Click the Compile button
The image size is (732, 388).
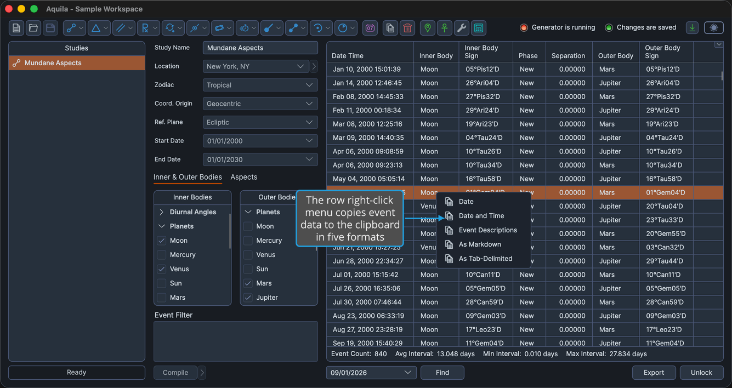point(175,373)
